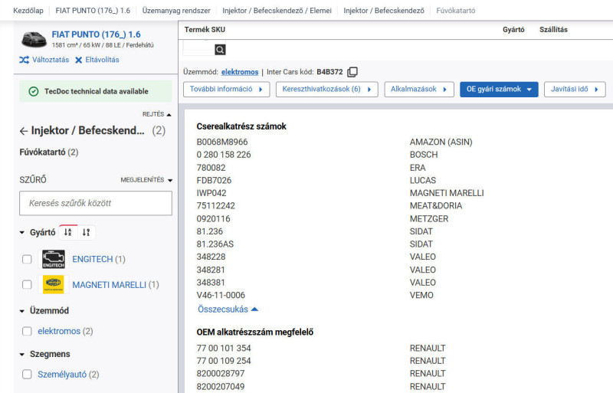This screenshot has height=393, width=613.
Task: Open Üzemanyag rendszer breadcrumb
Action: pos(176,11)
